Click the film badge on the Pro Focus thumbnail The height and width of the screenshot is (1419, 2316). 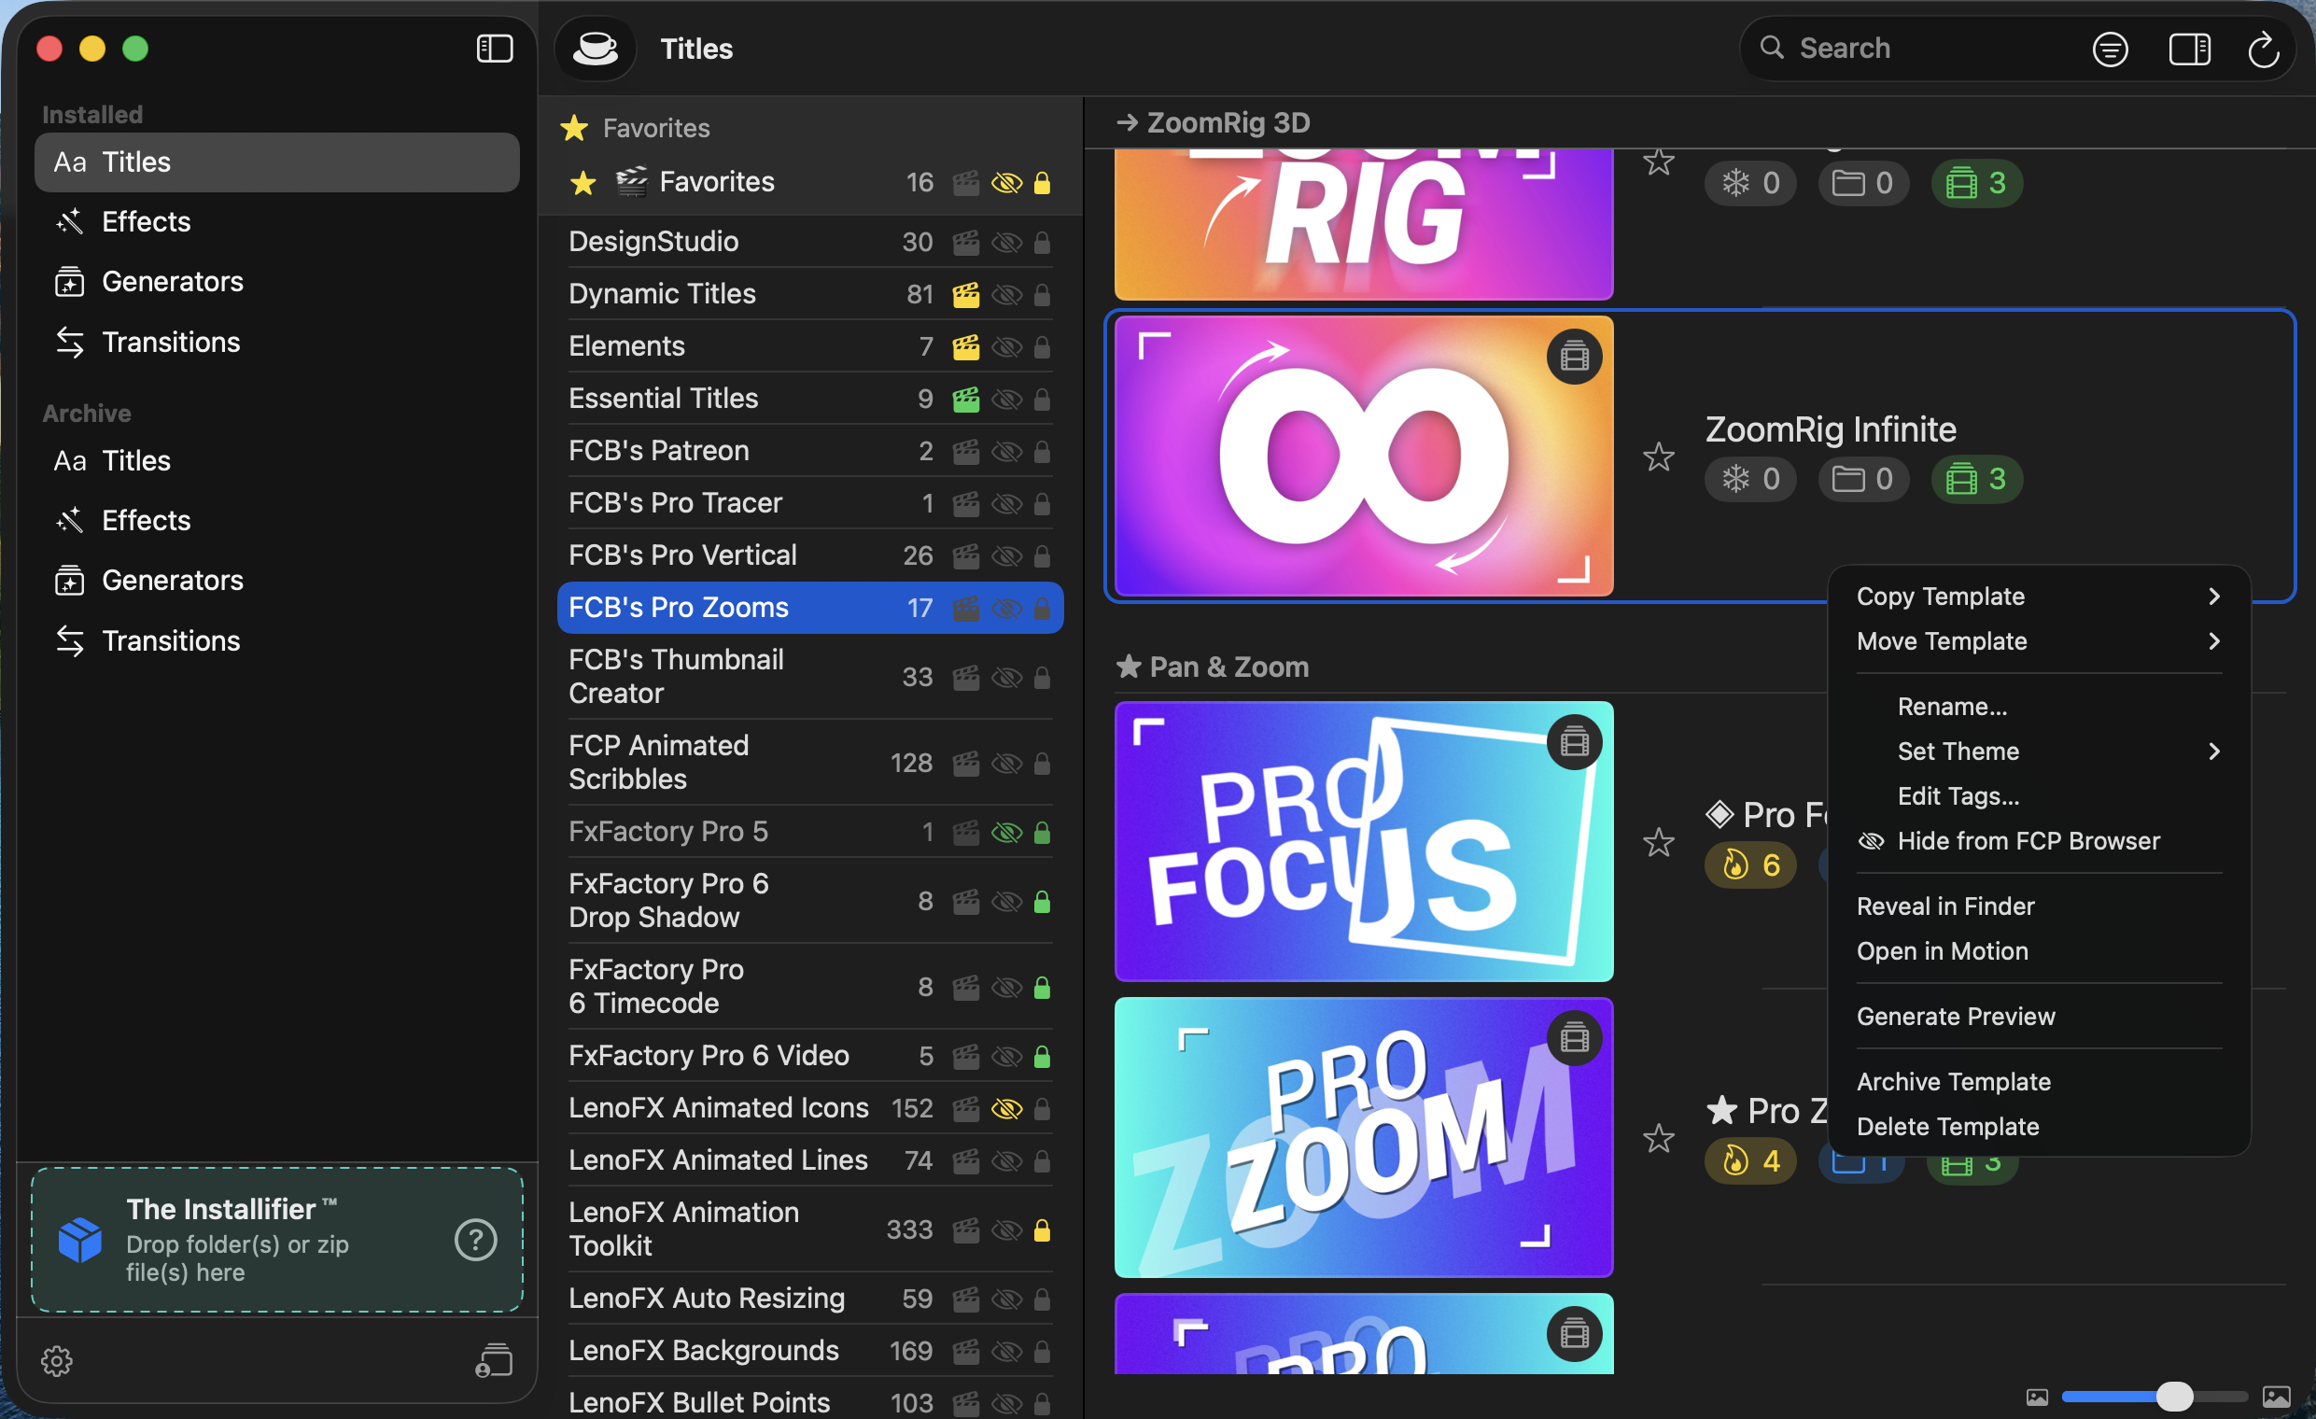point(1575,742)
